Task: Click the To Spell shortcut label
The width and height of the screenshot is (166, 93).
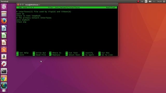Action: [x=89, y=55]
